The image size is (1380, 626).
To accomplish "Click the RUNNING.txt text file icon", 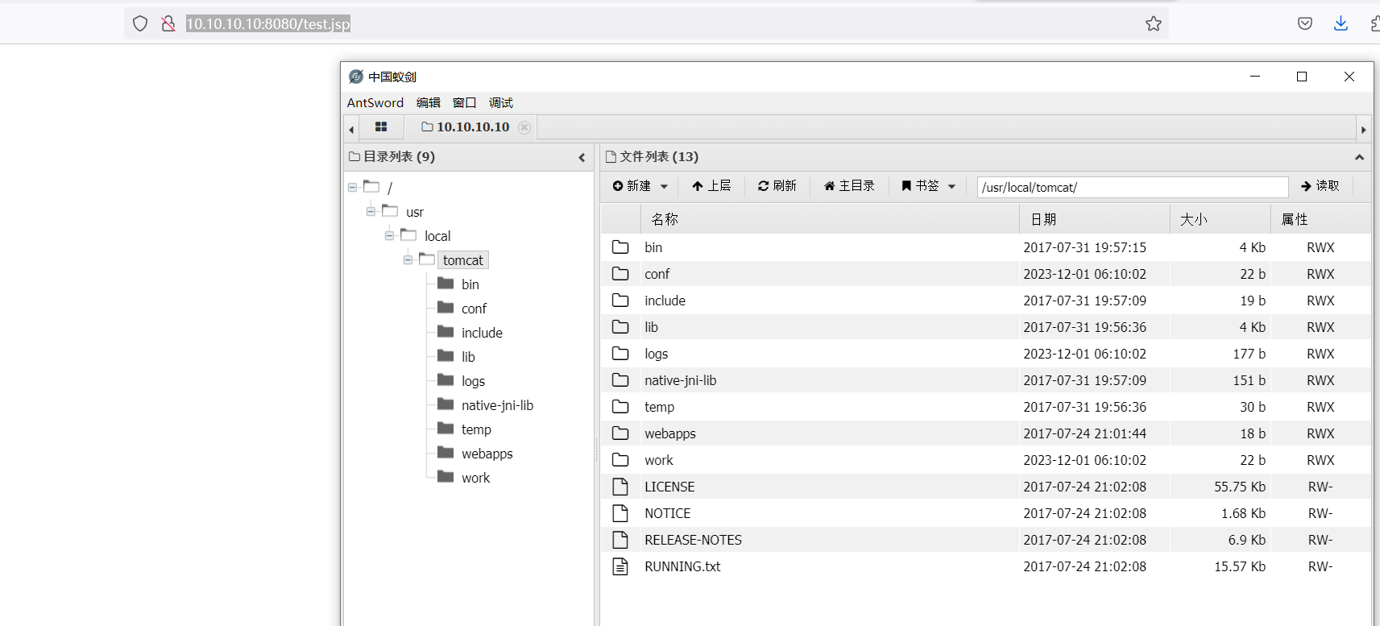I will [620, 566].
